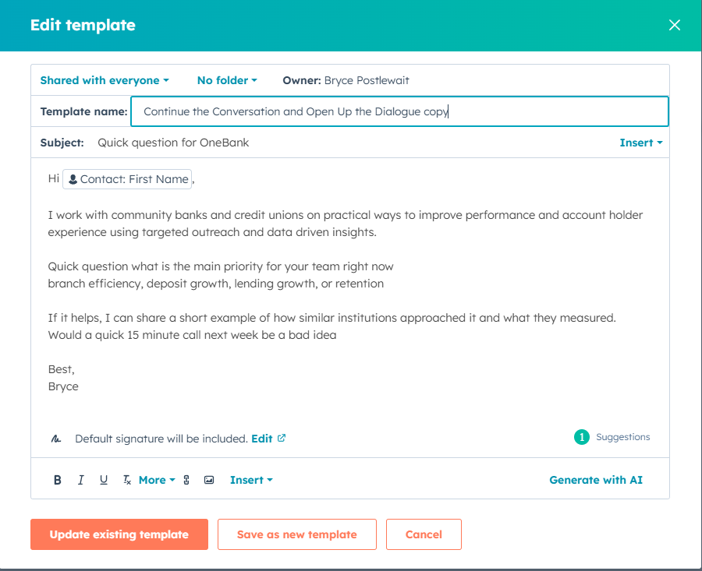Click the Contact First Name personalization token
The width and height of the screenshot is (702, 571).
[127, 179]
